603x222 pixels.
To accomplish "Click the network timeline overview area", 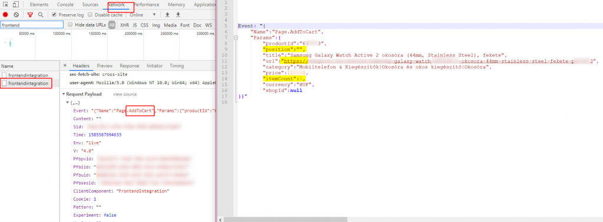I will (x=107, y=45).
